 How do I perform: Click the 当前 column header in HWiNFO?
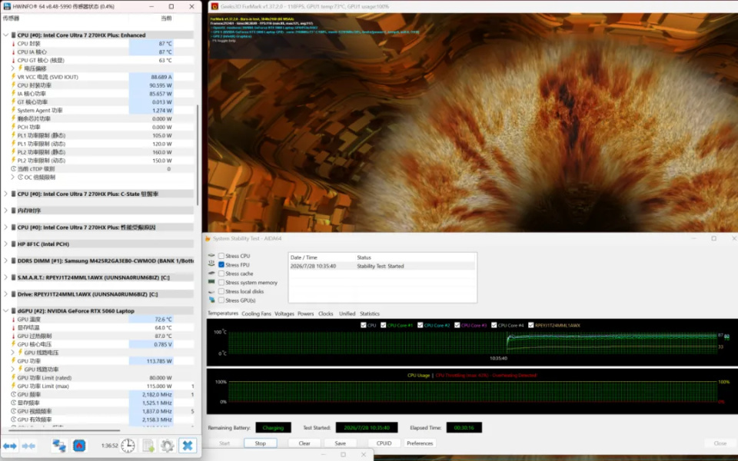coord(166,18)
